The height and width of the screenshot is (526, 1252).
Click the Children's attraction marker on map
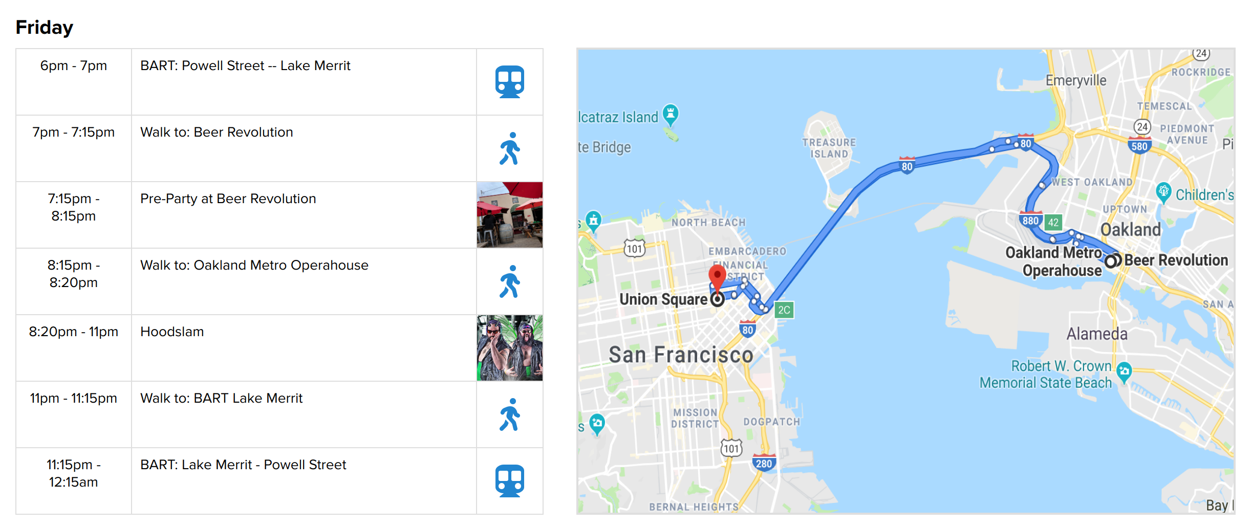click(1163, 191)
